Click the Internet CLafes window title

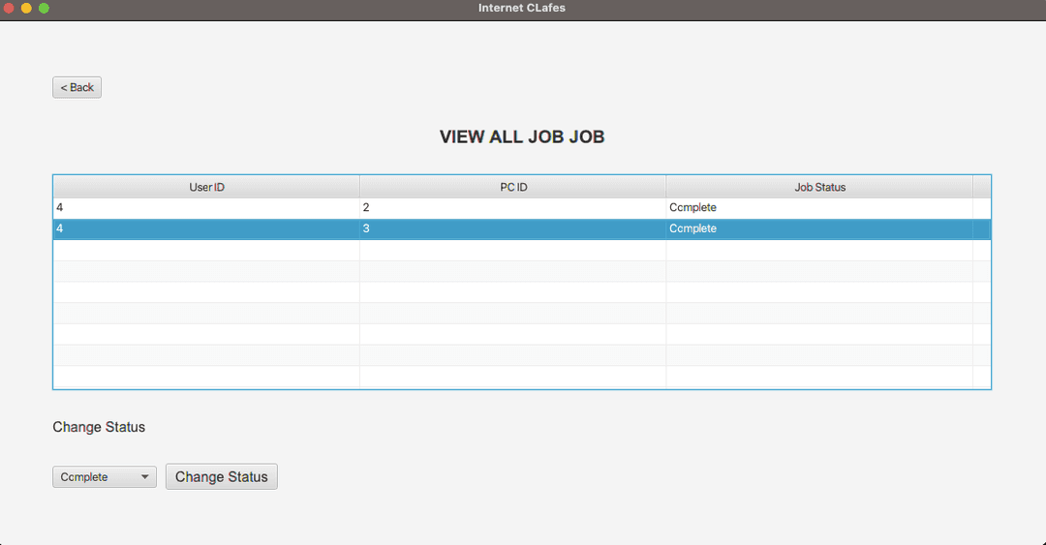click(522, 8)
